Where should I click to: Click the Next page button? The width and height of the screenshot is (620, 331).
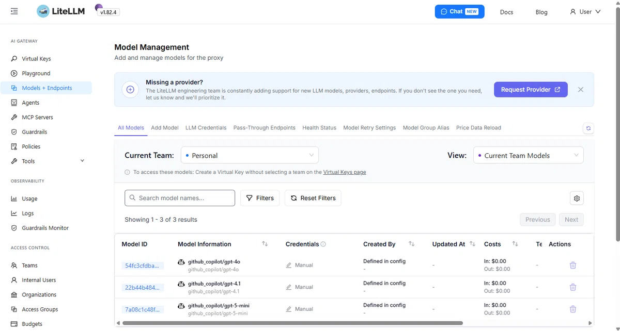pos(571,220)
